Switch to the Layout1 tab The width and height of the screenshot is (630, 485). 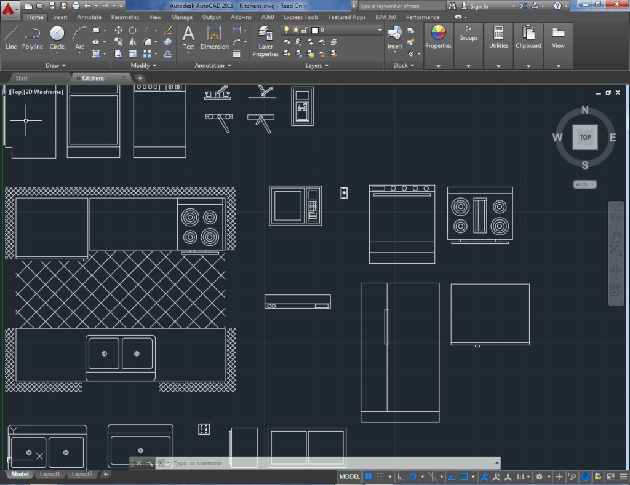tap(50, 474)
